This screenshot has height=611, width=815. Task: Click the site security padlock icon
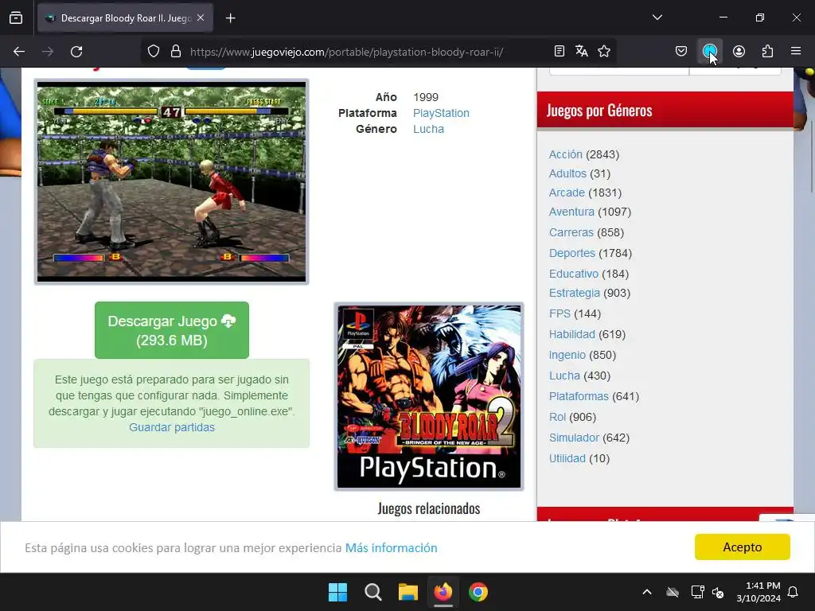point(176,52)
